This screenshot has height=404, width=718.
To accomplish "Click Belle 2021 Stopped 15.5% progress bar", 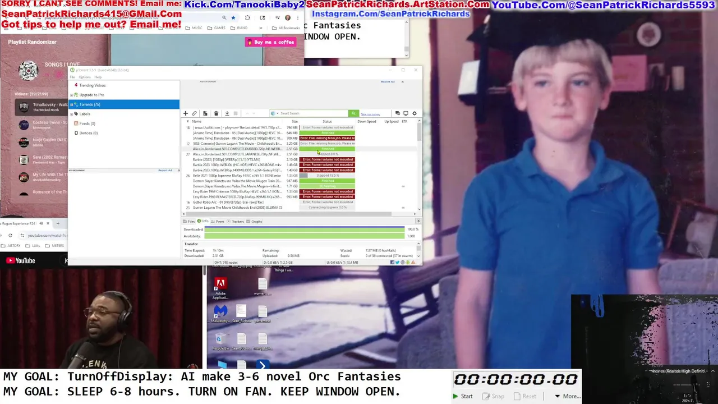I will pyautogui.click(x=327, y=176).
